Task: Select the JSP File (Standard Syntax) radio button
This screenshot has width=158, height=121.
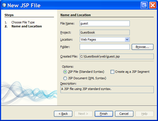Action: point(65,72)
